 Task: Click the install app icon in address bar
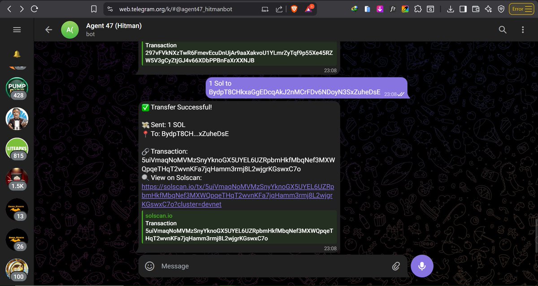point(265,9)
